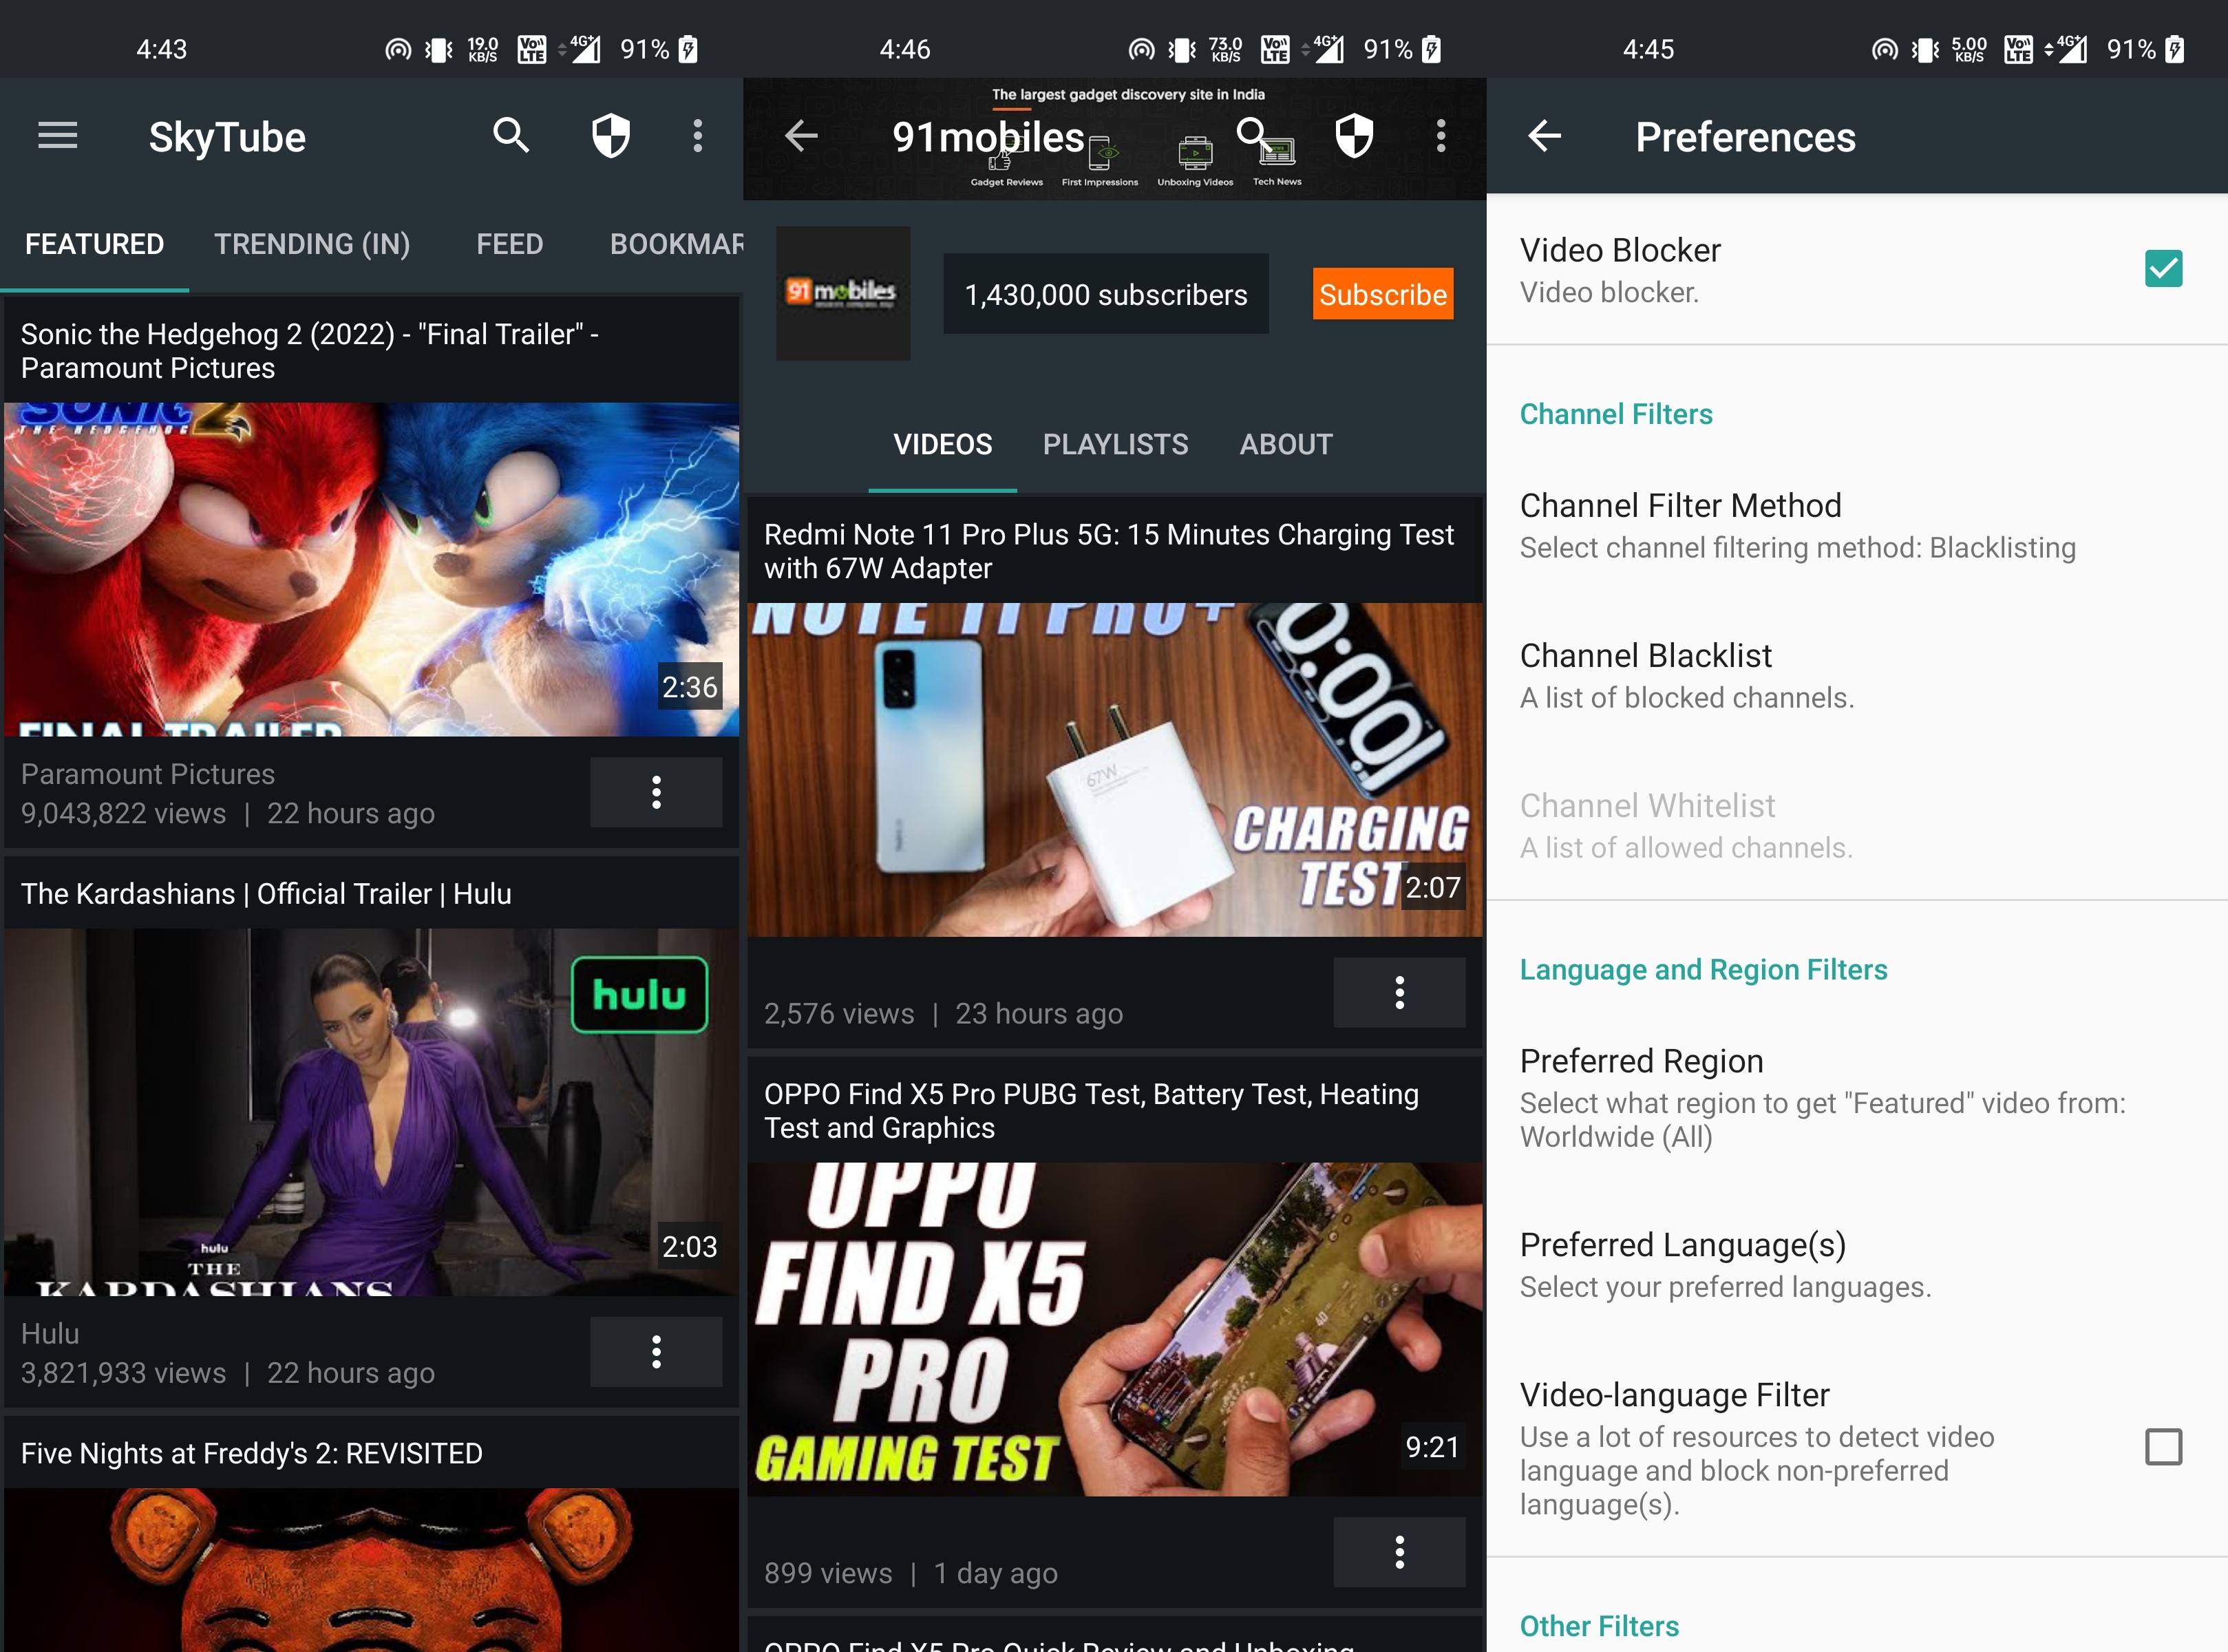Screen dimensions: 2228x1652
Task: Enable the Video-language Filter checkbox
Action: 2163,1447
